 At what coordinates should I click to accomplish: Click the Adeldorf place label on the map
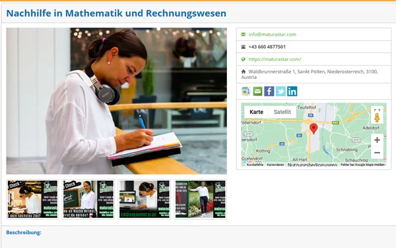[x=371, y=128]
